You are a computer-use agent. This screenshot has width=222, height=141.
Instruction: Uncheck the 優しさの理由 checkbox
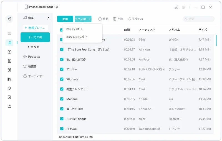[62, 109]
